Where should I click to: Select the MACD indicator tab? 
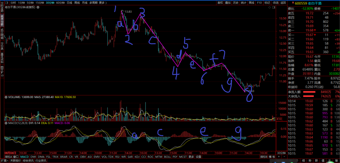point(24,157)
